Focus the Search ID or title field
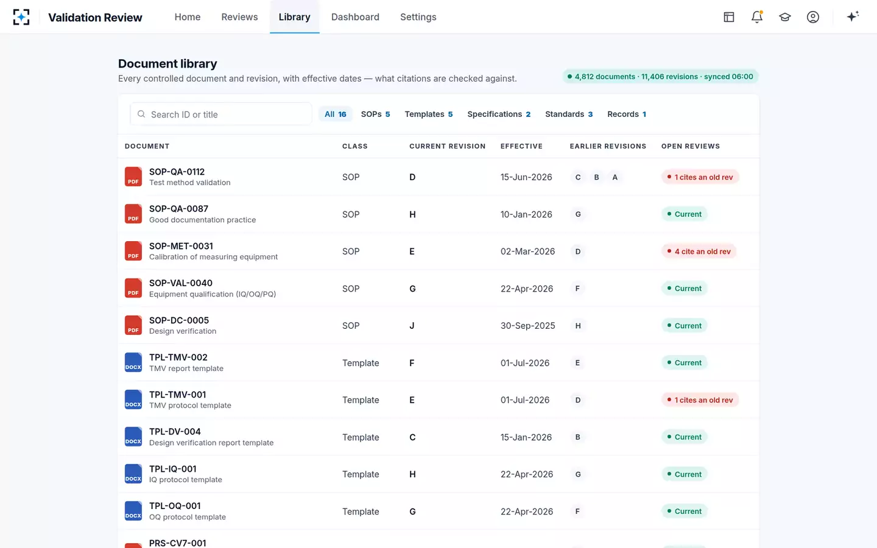The height and width of the screenshot is (548, 877). (221, 114)
